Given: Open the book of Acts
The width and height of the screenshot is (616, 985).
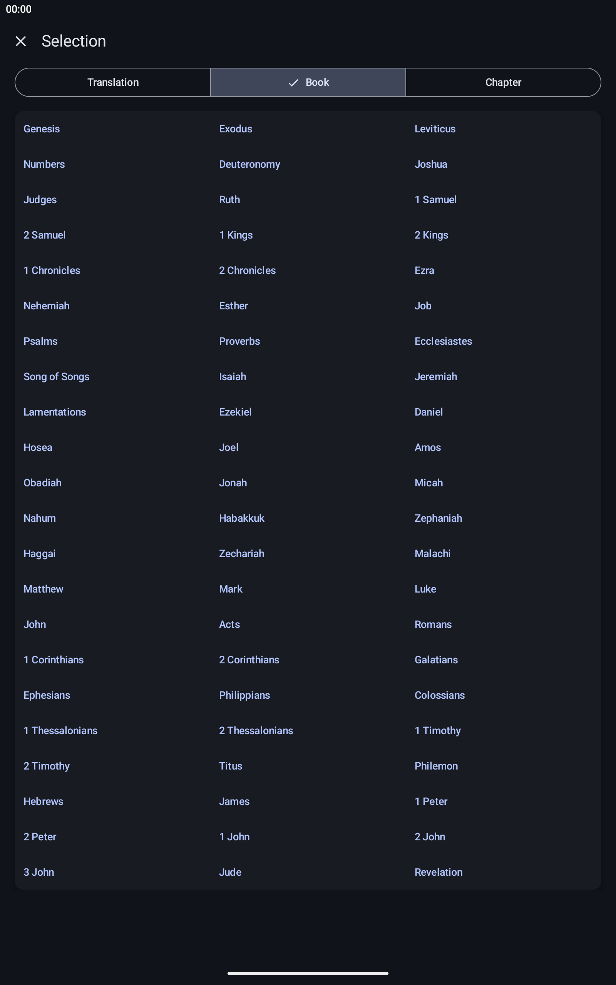Looking at the screenshot, I should tap(229, 624).
